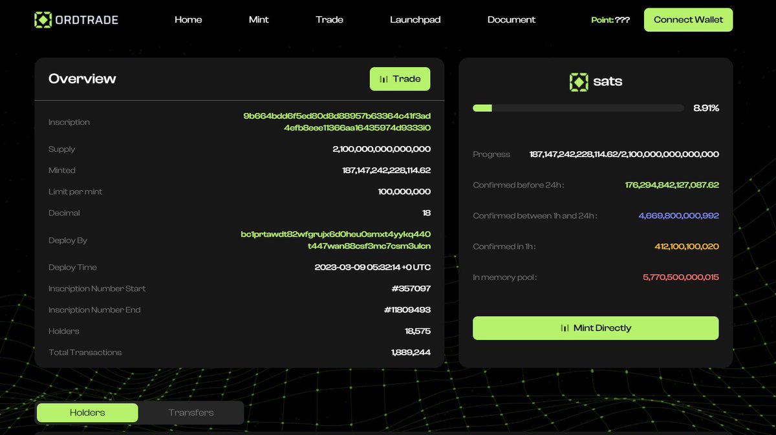Click Inscription Number End #11809493
Viewport: 776px width, 435px height.
tap(407, 310)
